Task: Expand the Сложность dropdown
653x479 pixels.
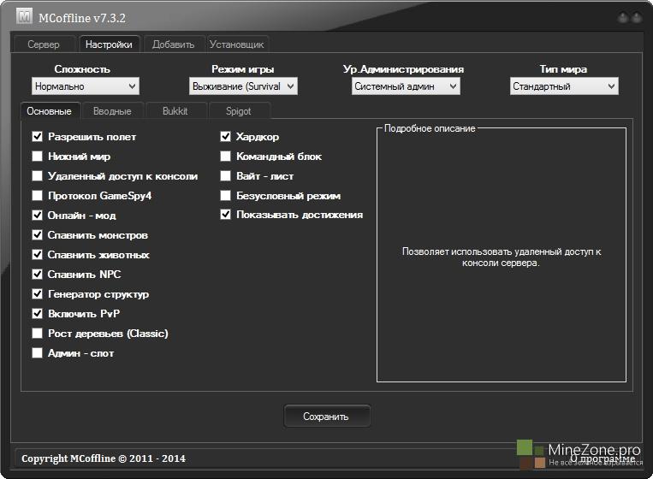Action: coord(85,86)
